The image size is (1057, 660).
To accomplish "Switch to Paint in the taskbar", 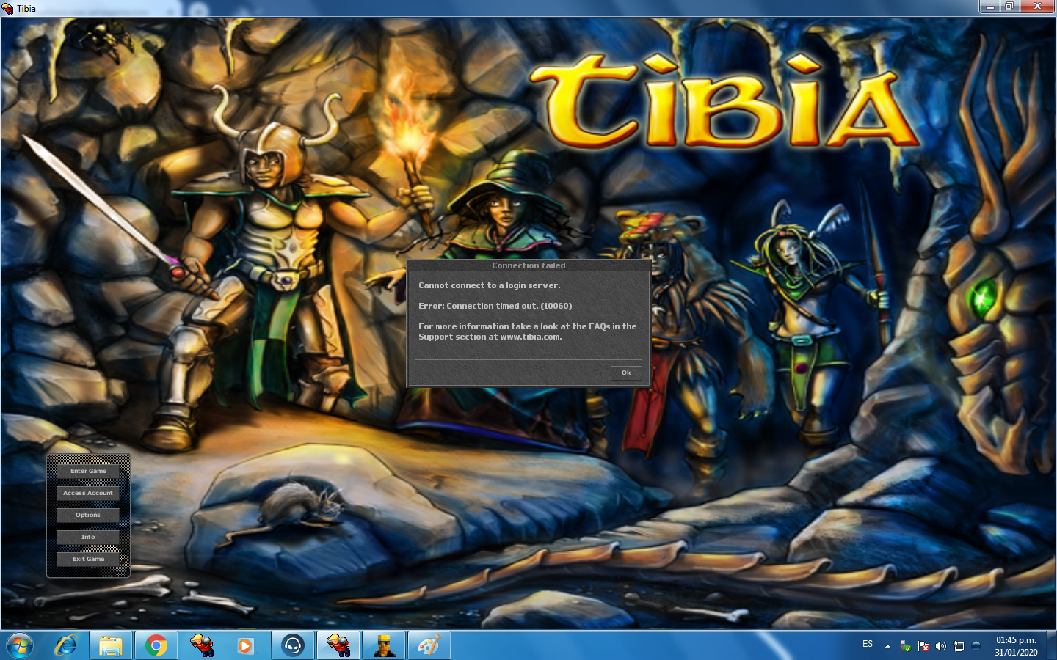I will click(x=429, y=646).
